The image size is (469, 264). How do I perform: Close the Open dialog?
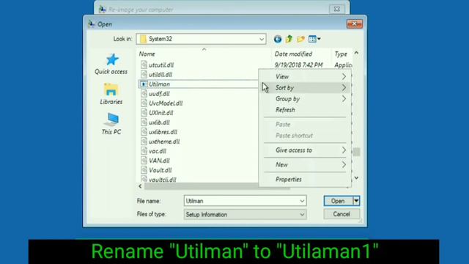[x=355, y=23]
